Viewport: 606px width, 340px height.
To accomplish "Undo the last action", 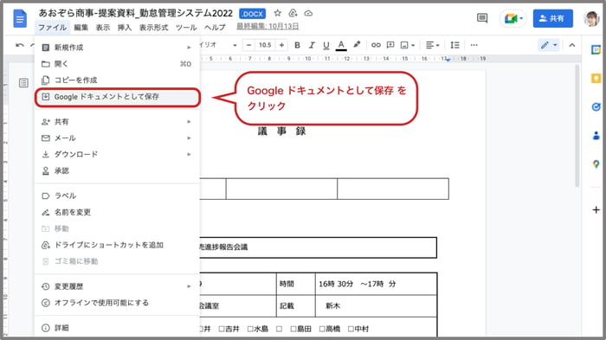I will click(20, 45).
